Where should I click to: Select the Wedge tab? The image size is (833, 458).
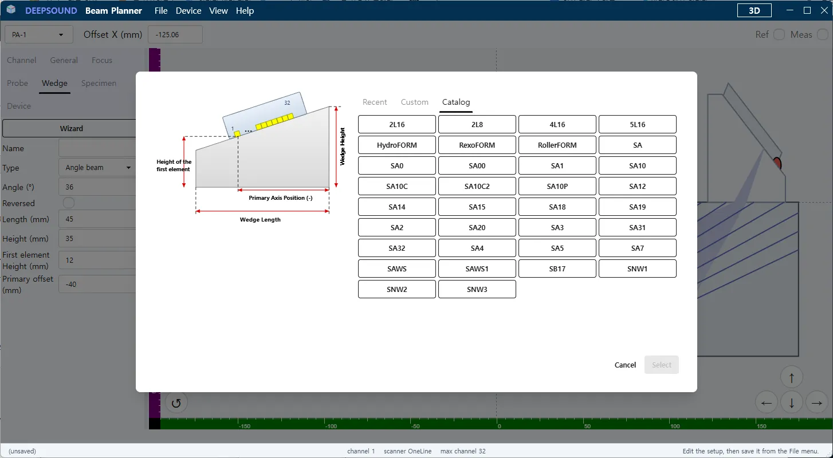[x=54, y=83]
